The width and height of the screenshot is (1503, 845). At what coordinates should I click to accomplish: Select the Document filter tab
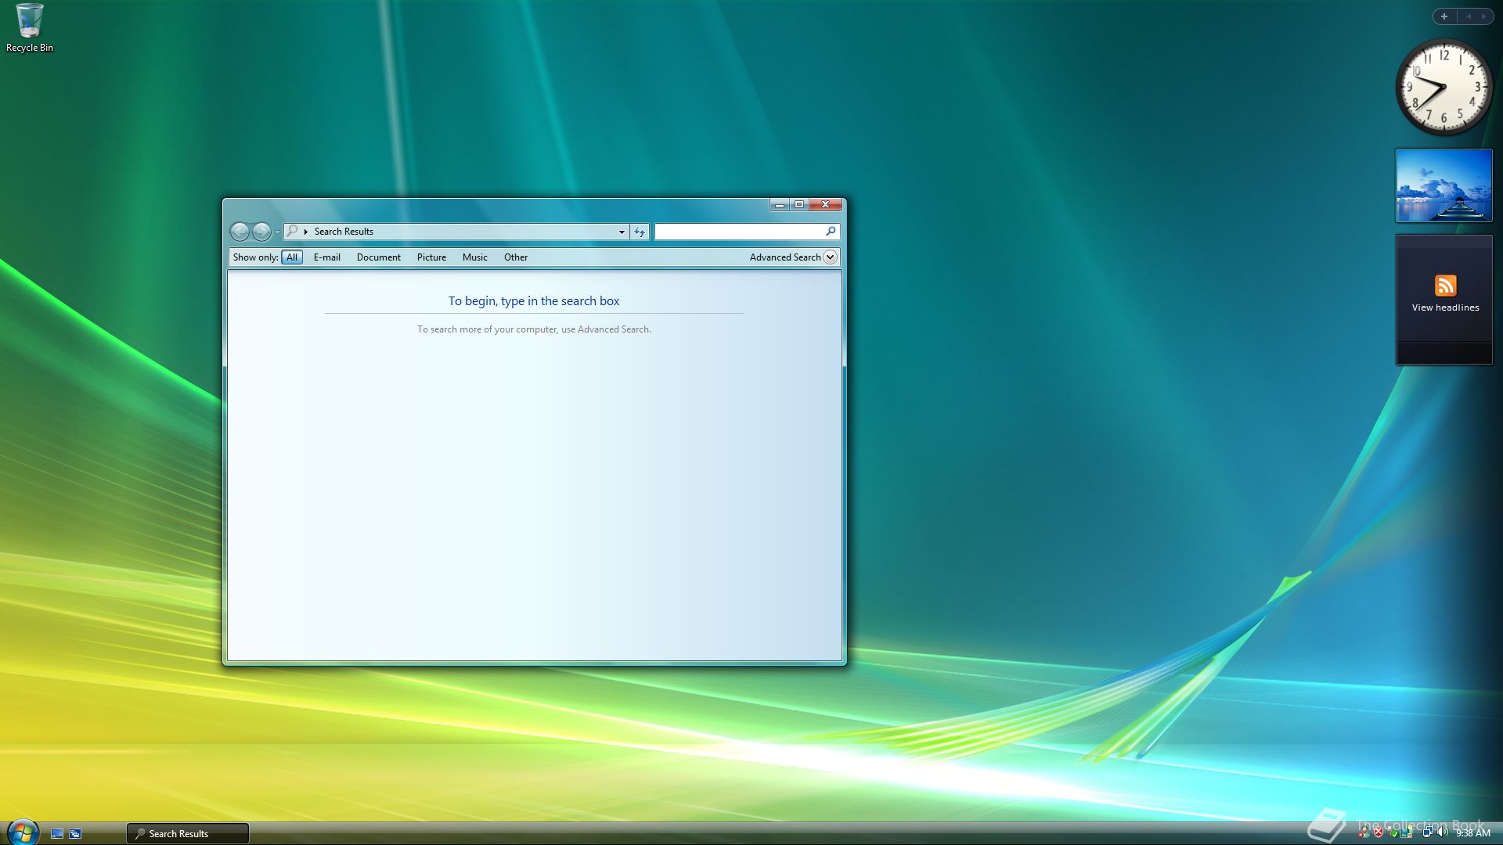[378, 257]
